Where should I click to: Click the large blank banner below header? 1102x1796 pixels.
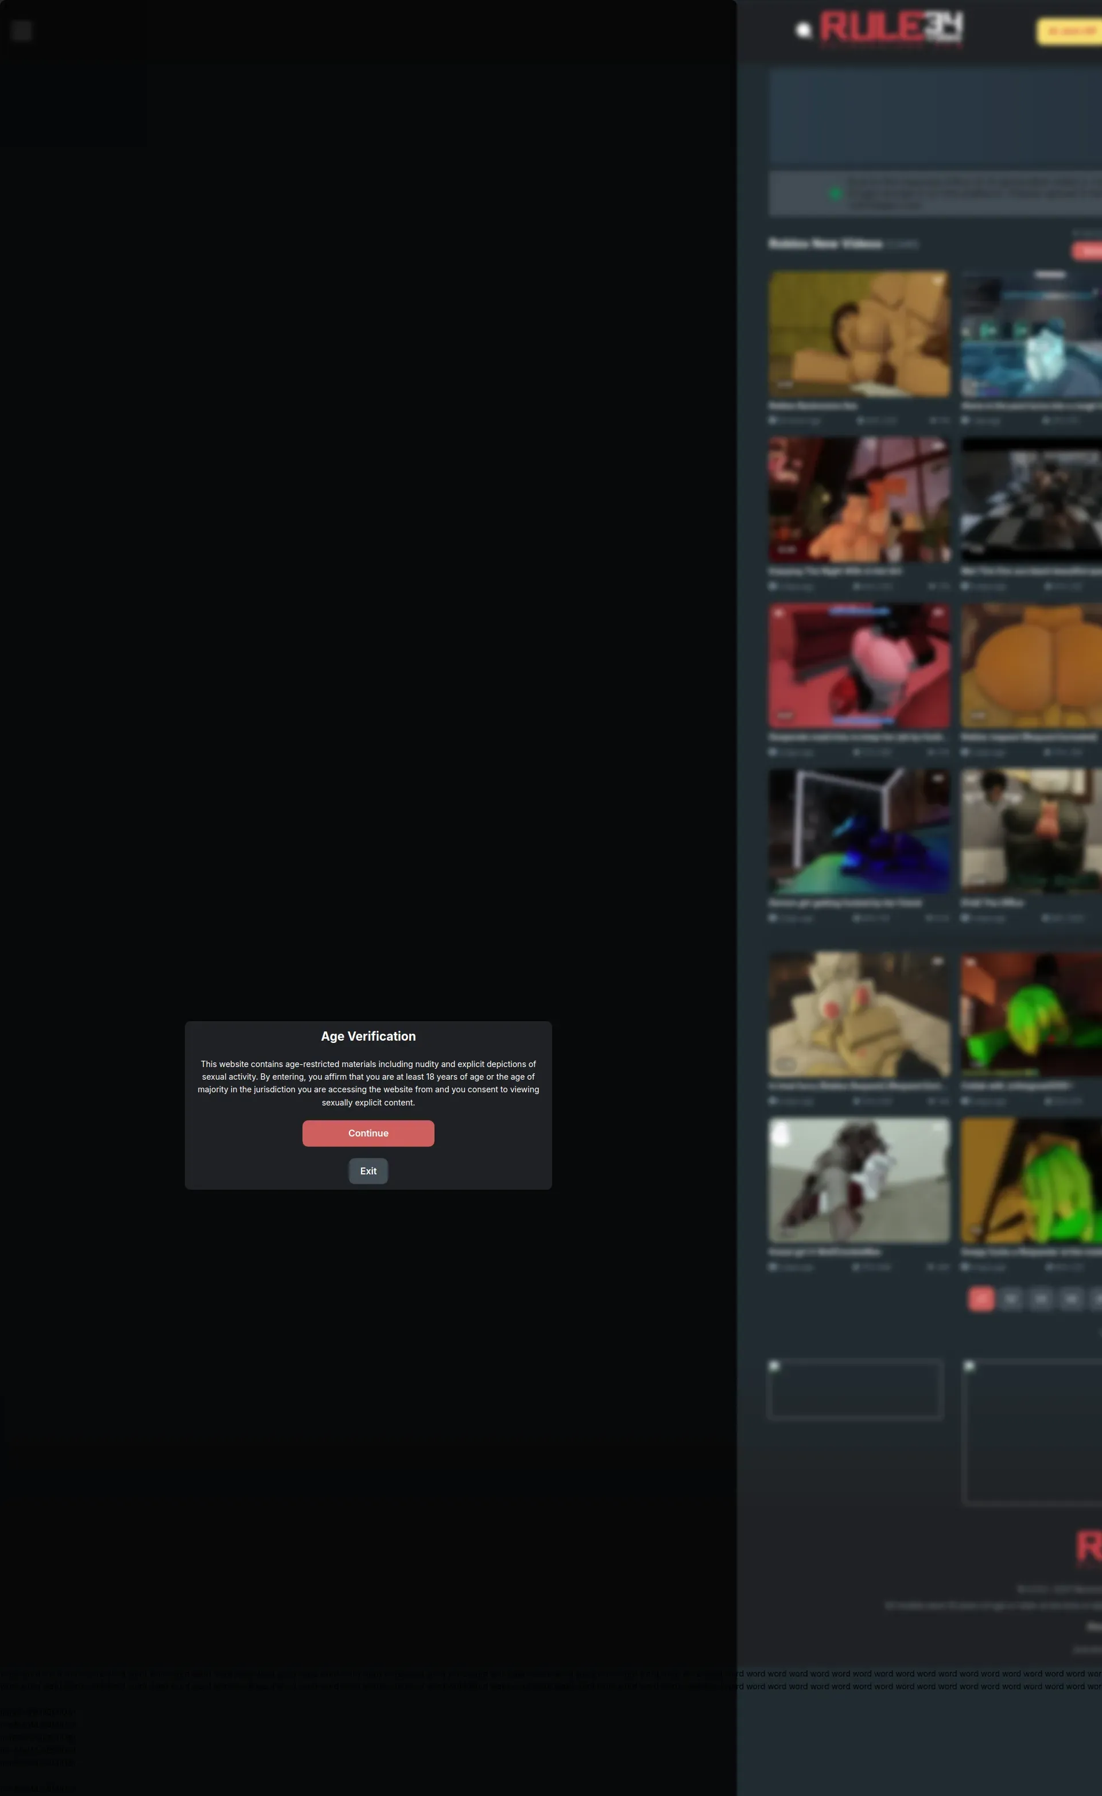pyautogui.click(x=934, y=115)
